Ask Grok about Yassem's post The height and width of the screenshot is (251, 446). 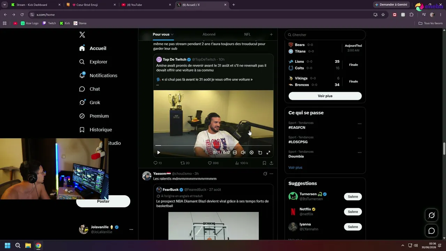click(x=265, y=174)
